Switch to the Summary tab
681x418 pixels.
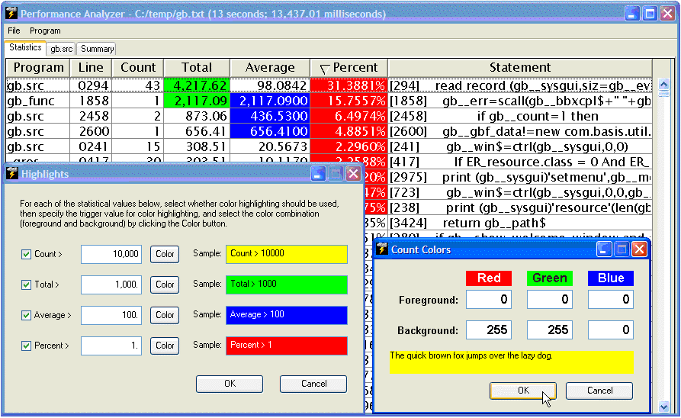coord(97,49)
